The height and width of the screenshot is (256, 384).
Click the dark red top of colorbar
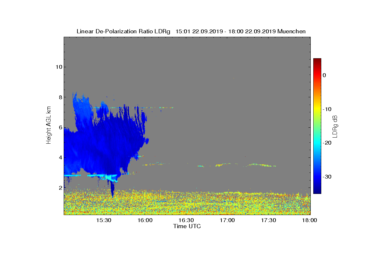click(317, 61)
